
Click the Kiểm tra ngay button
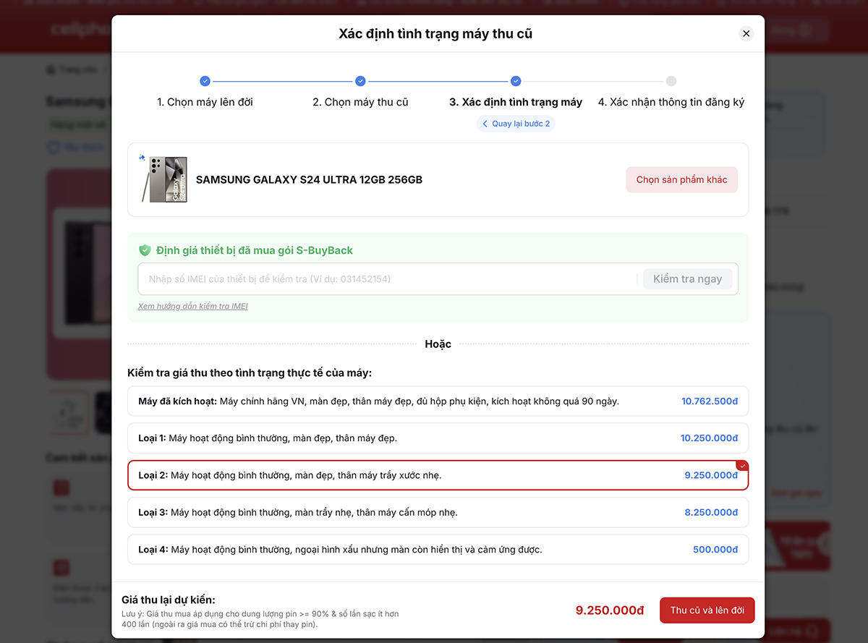(687, 278)
